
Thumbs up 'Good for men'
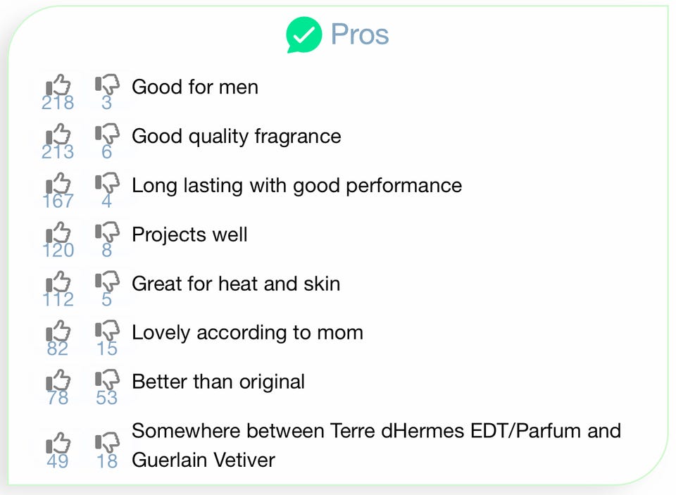click(x=59, y=87)
